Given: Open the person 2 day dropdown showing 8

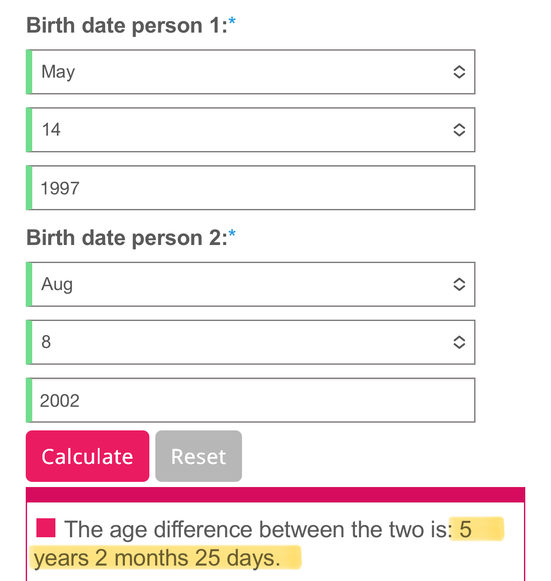Looking at the screenshot, I should point(240,342).
